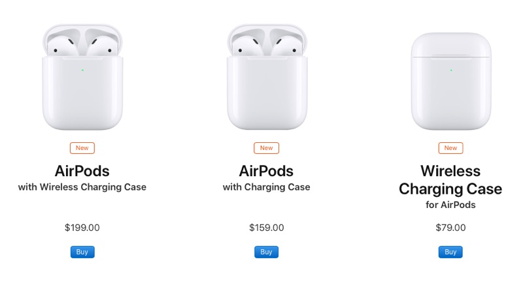Click the AirPods with Wireless Charging Case image
The height and width of the screenshot is (285, 523).
tap(82, 77)
